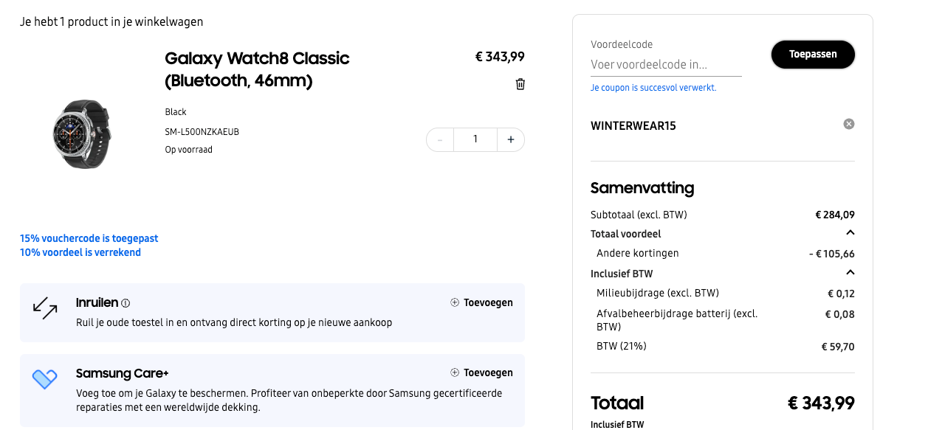Apply a voucher with the Toepassen button
The width and height of the screenshot is (928, 430).
[x=813, y=54]
